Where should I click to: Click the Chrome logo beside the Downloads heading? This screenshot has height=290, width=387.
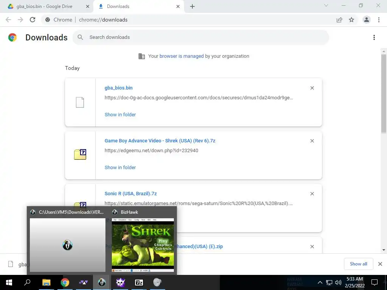pyautogui.click(x=12, y=37)
